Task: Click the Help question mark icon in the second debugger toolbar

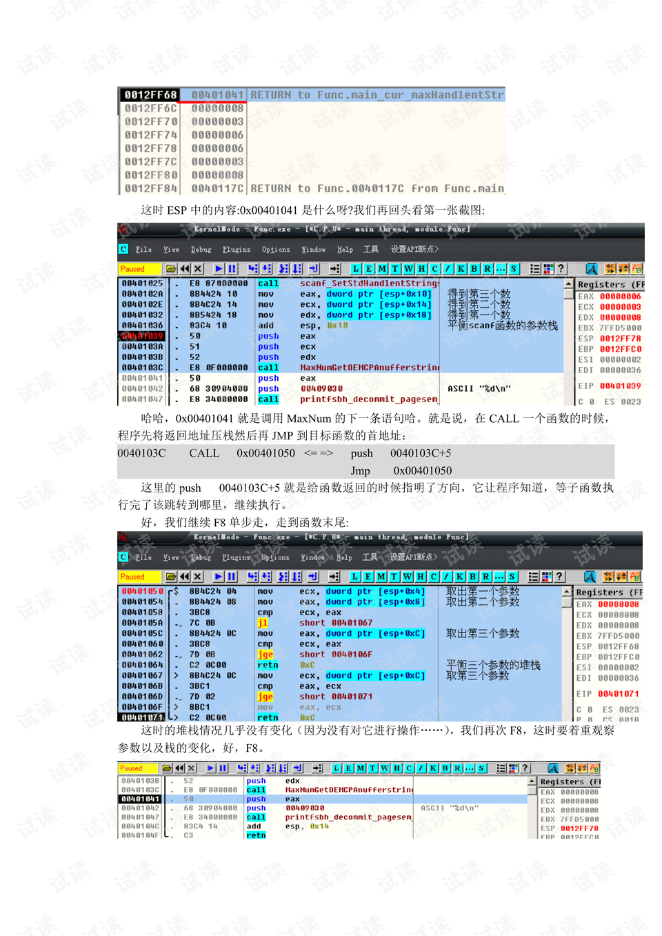Action: pyautogui.click(x=559, y=577)
